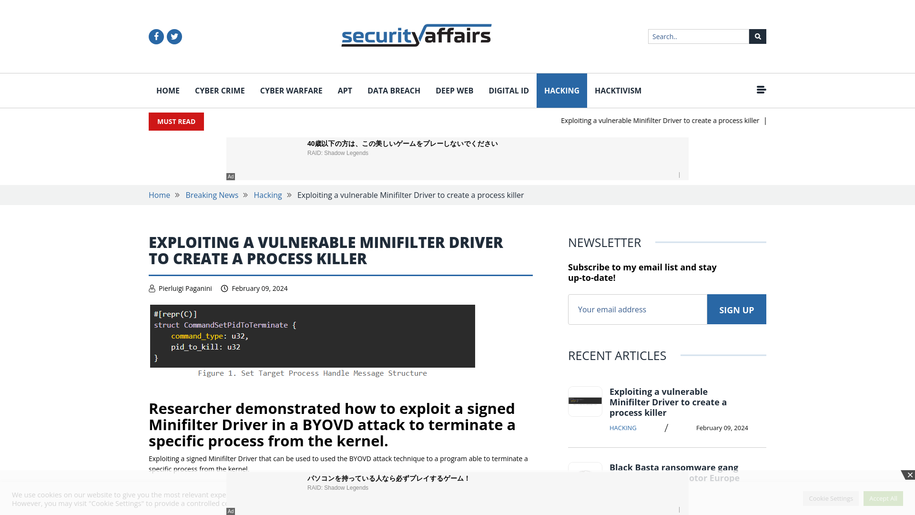Click the search magnifier icon
The width and height of the screenshot is (915, 515).
click(x=758, y=36)
